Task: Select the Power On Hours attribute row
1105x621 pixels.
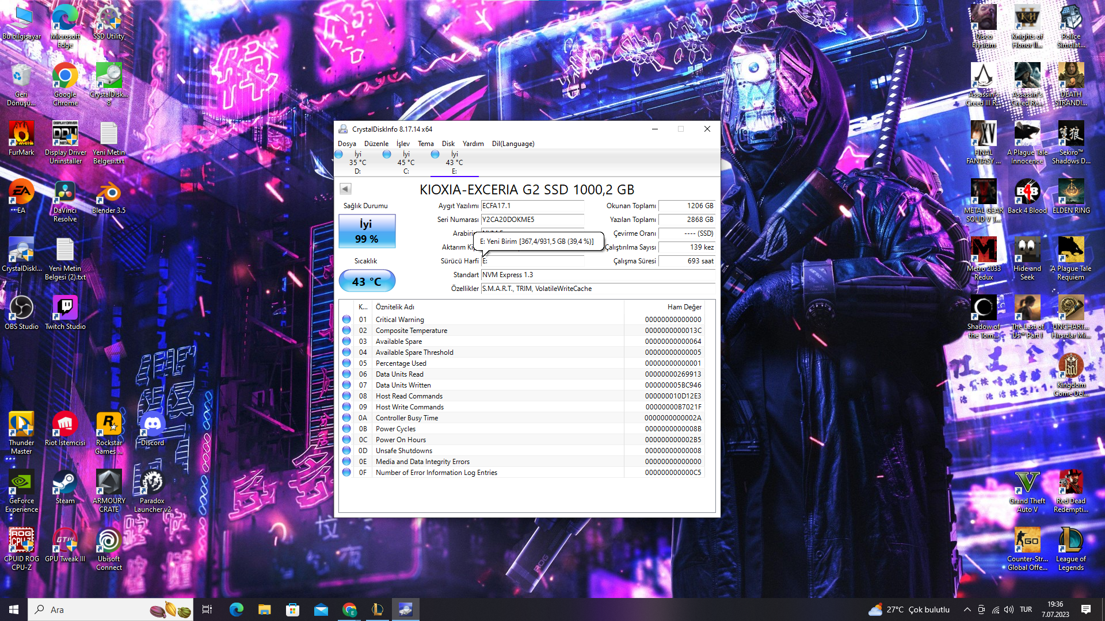Action: coord(401,440)
